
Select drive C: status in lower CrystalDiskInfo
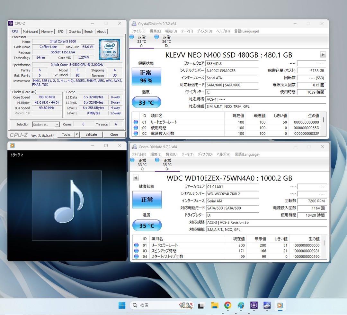click(142, 164)
